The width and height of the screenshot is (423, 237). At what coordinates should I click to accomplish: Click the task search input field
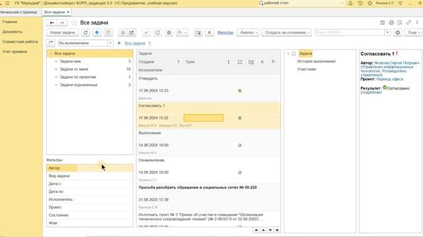click(x=350, y=32)
